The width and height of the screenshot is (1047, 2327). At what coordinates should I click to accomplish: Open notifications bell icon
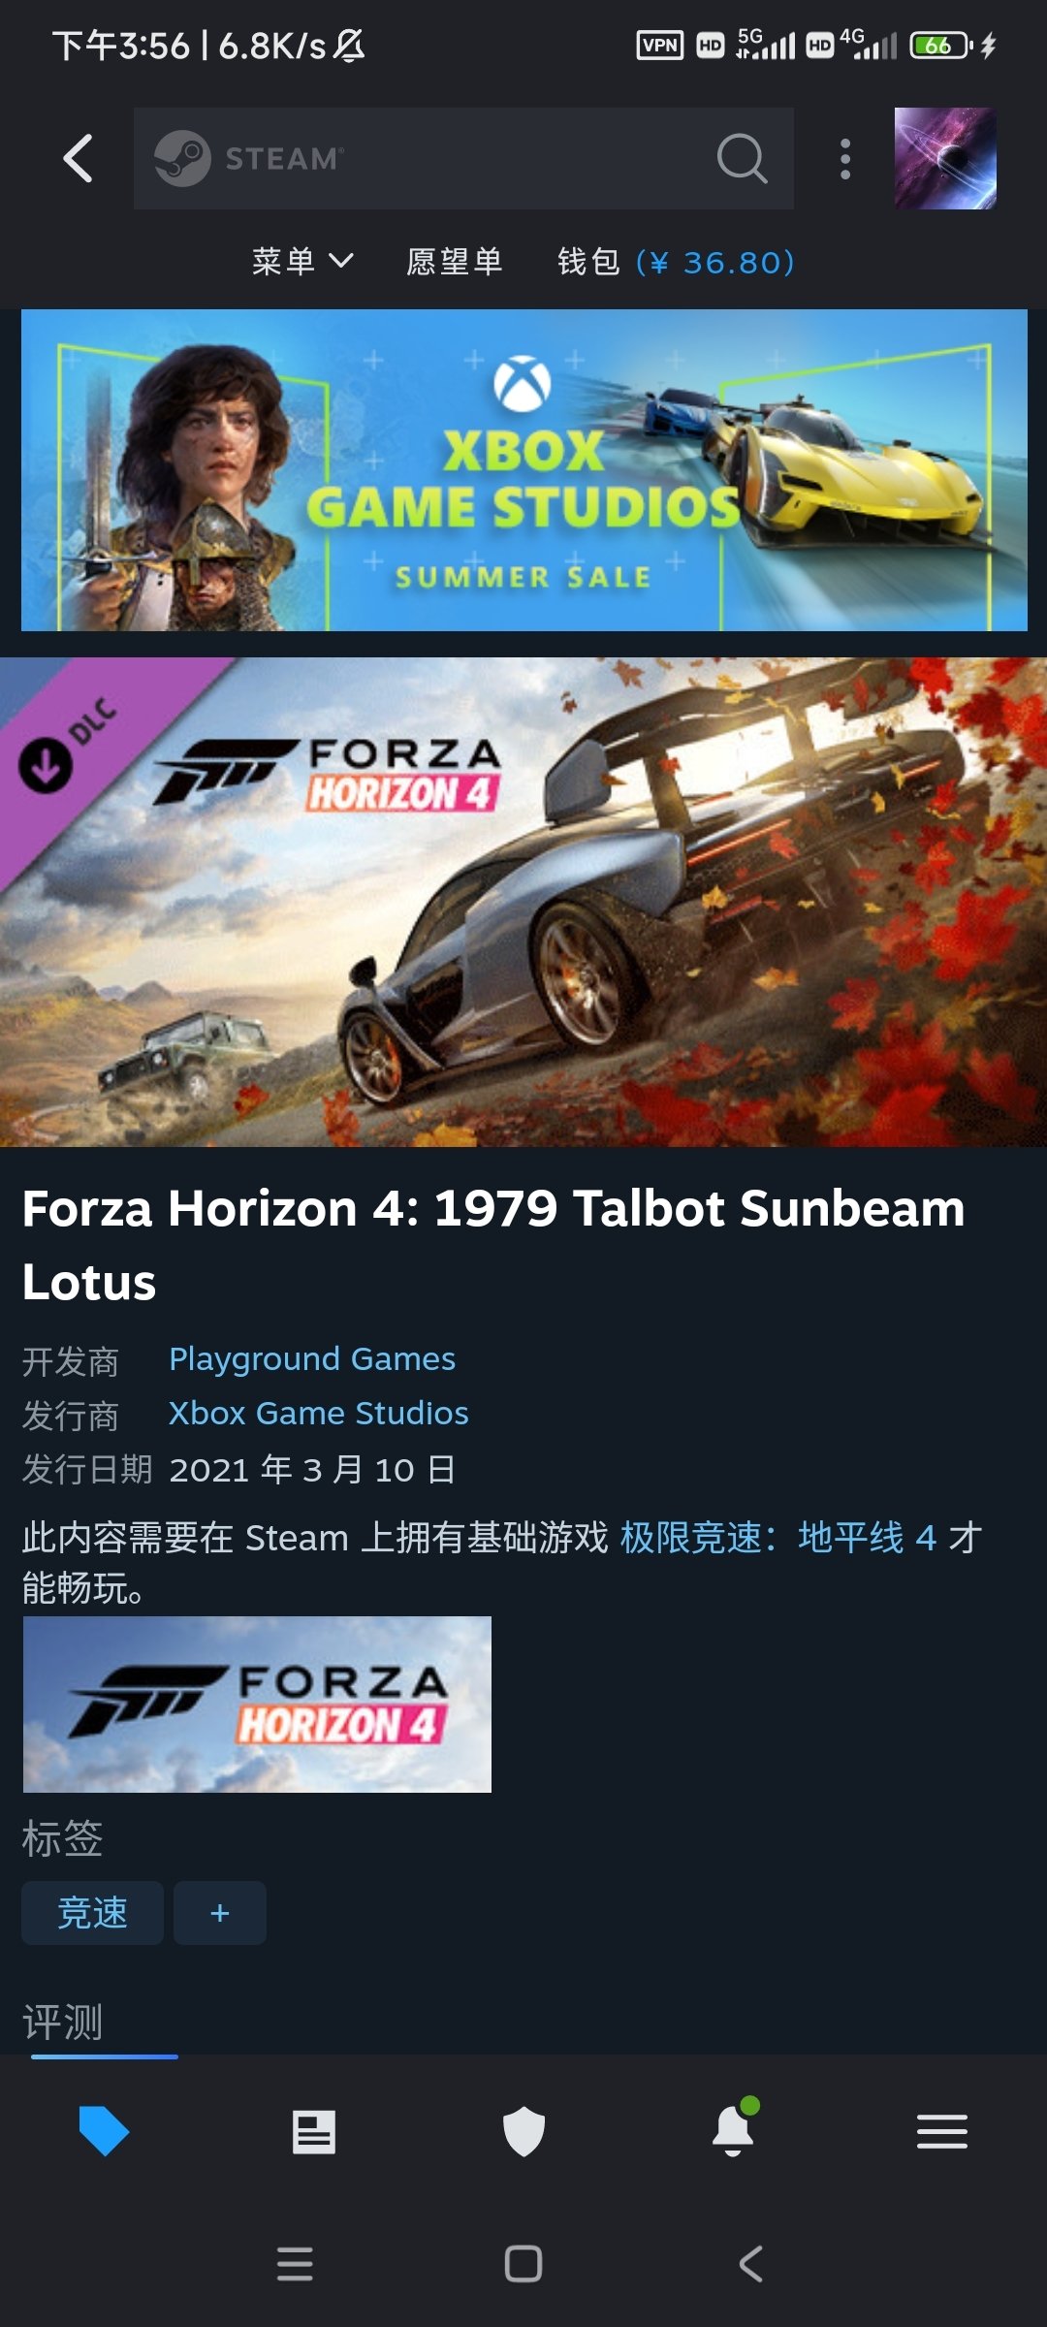coord(734,2129)
